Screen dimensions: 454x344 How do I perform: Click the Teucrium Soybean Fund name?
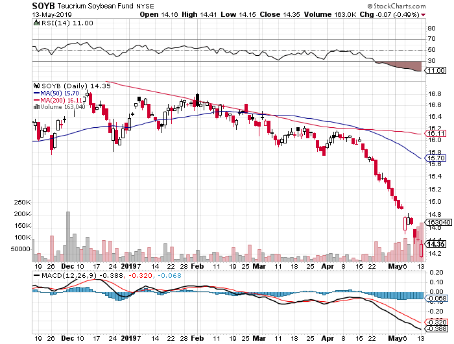click(95, 6)
